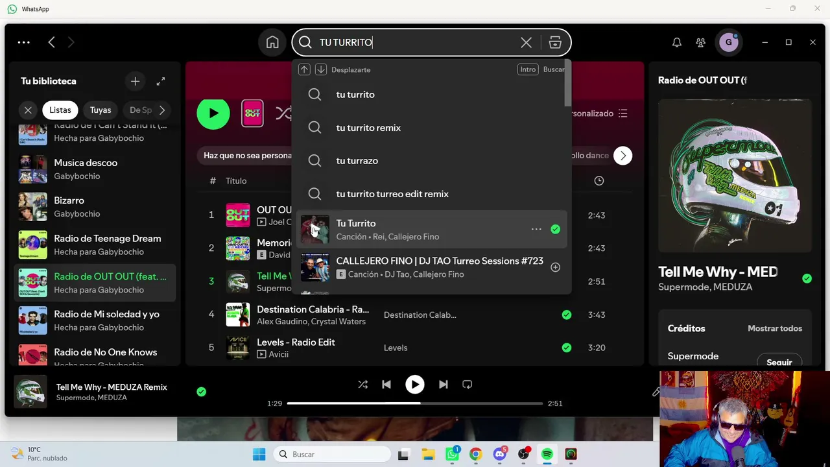Skip to the previous track
This screenshot has width=830, height=467.
[x=386, y=385]
